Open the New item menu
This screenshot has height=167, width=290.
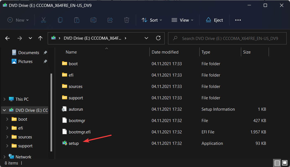[x=18, y=20]
